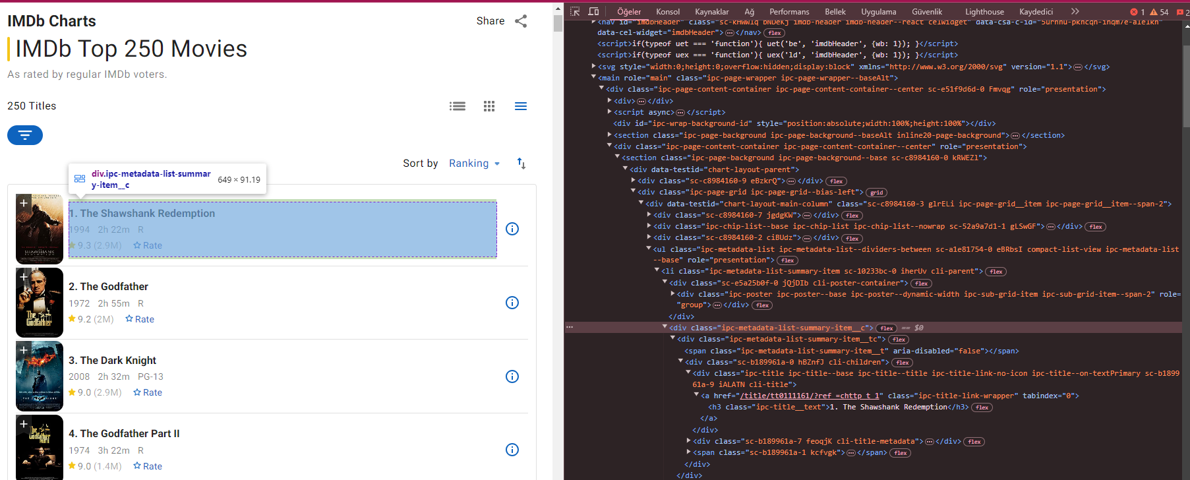Viewport: 1190px width, 480px height.
Task: Add The Dark Knight to watchlist
Action: click(24, 350)
